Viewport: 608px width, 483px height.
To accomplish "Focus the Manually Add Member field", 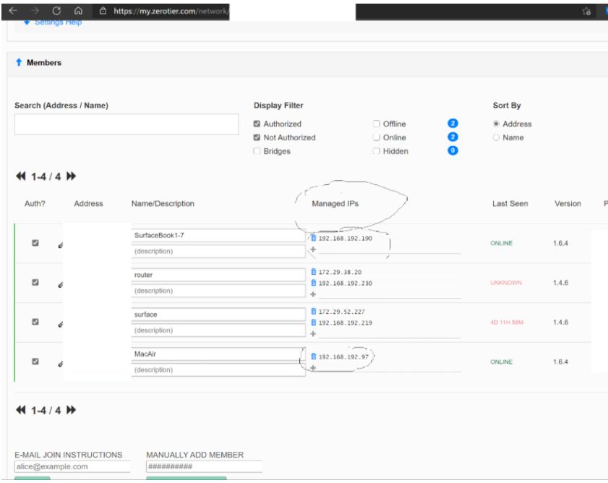I will [204, 466].
